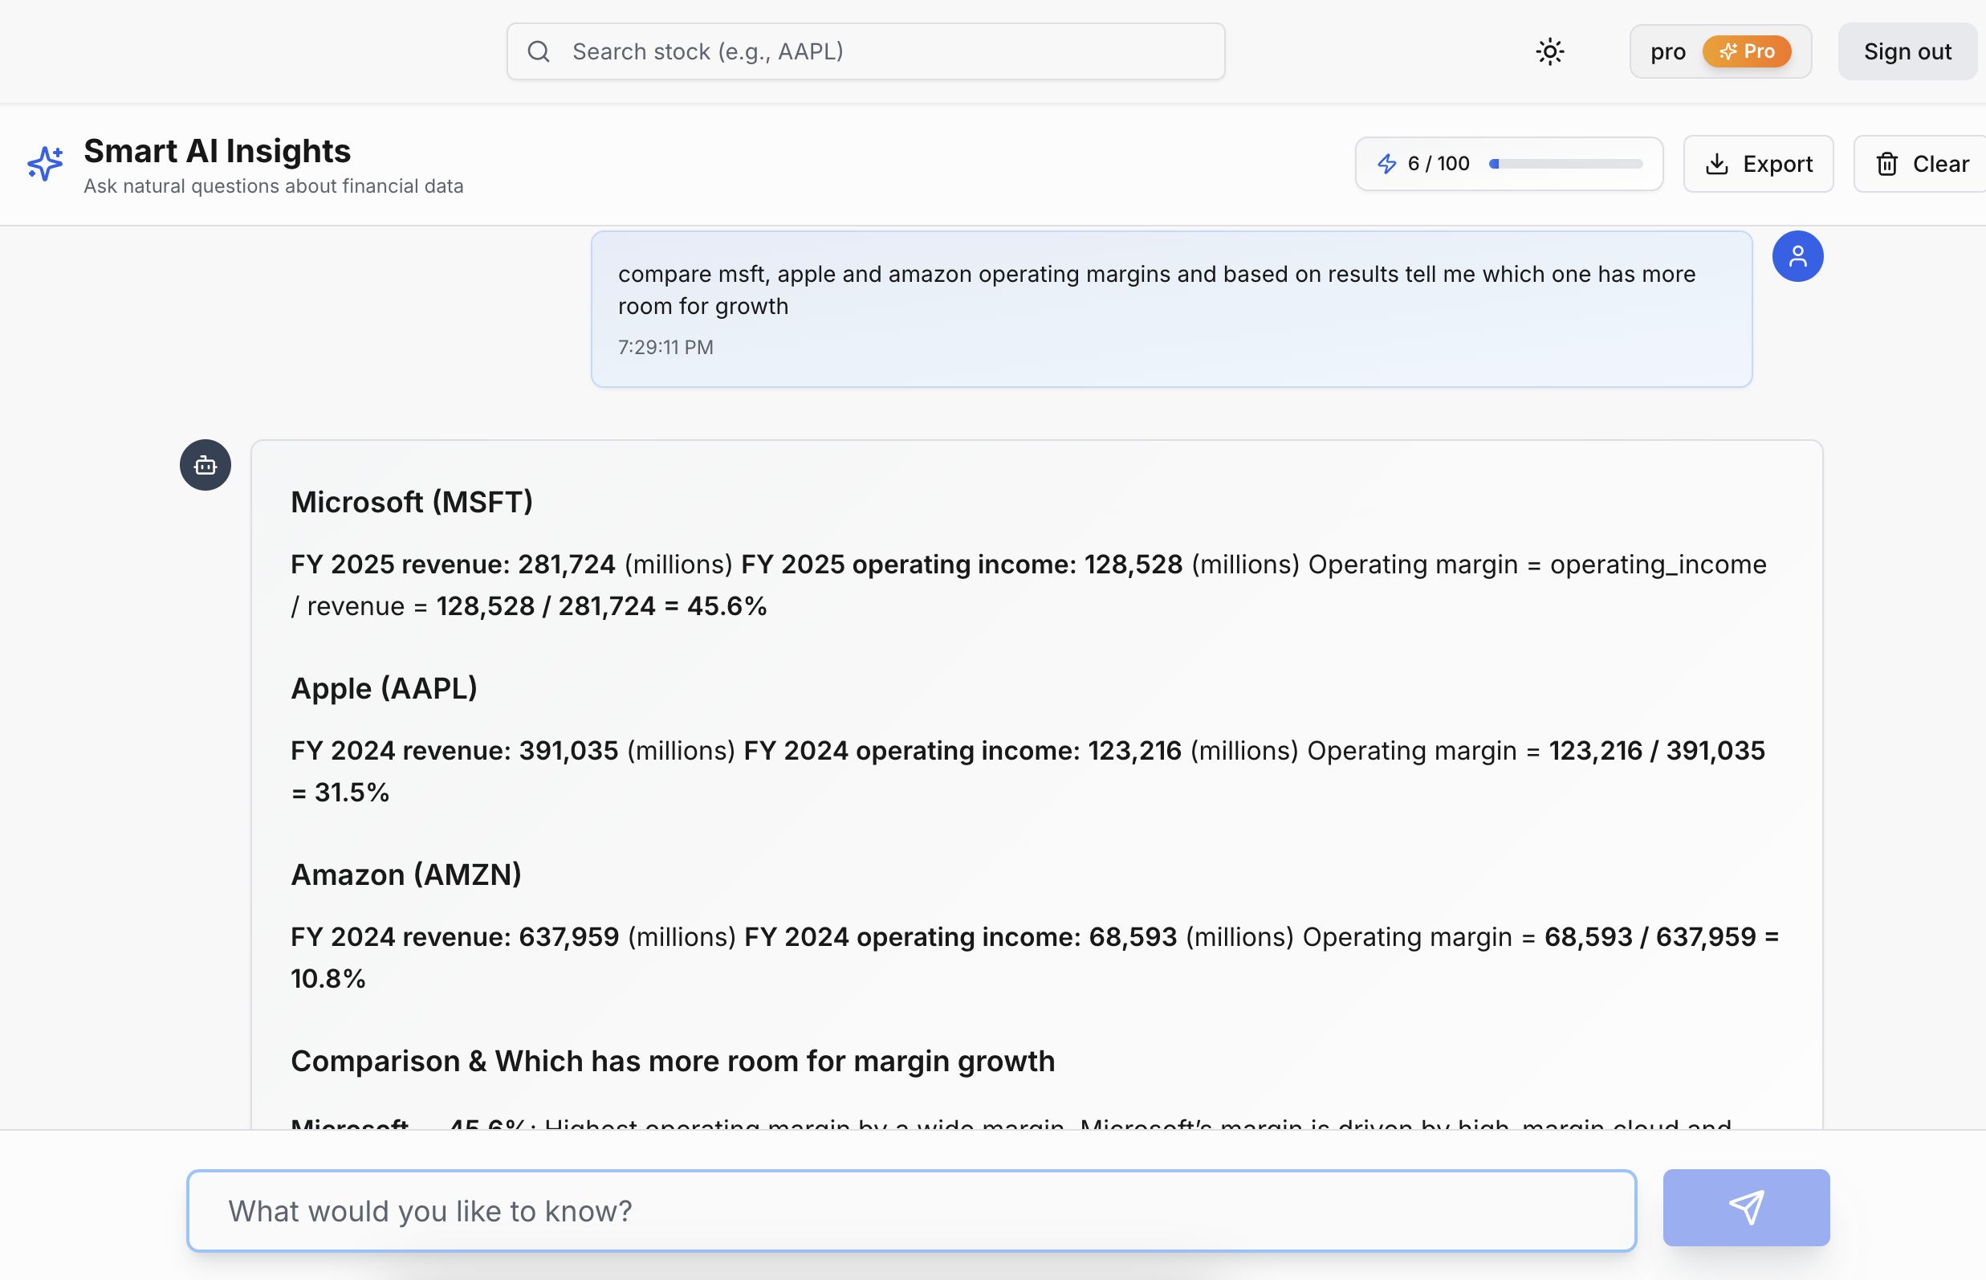This screenshot has width=1986, height=1280.
Task: Click the lightning bolt usage icon
Action: click(1386, 164)
